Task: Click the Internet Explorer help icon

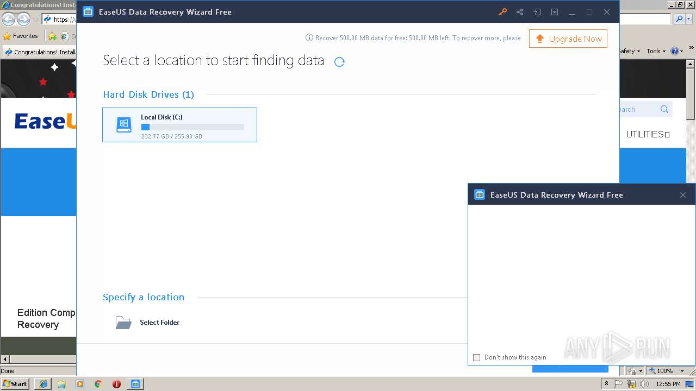Action: [x=675, y=51]
